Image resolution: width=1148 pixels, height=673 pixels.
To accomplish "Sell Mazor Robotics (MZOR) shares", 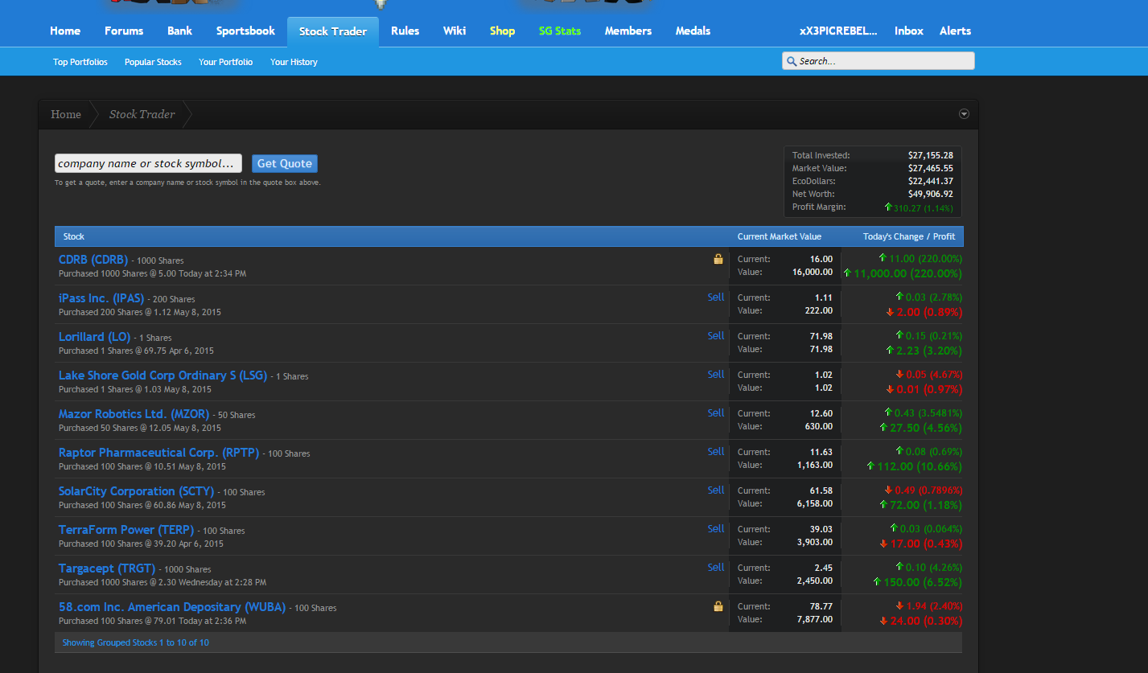I will [x=716, y=412].
